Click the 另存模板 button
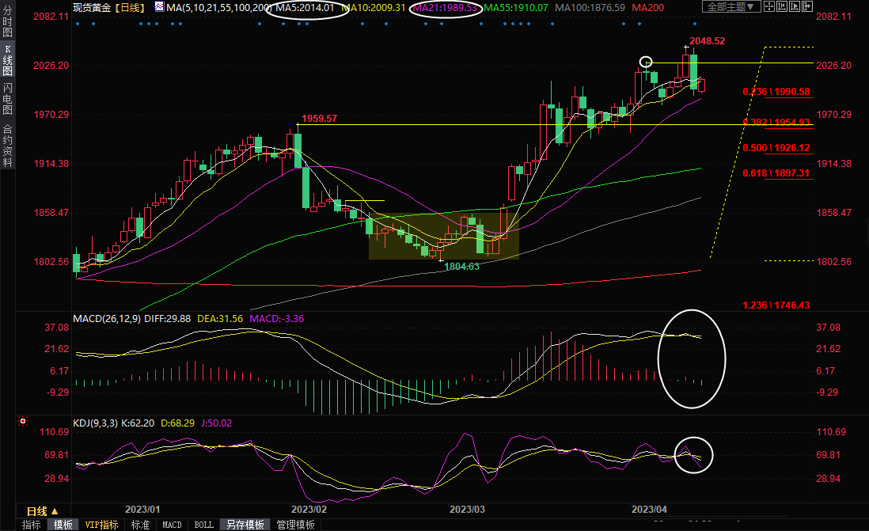Screen dimensions: 869x531 245,525
